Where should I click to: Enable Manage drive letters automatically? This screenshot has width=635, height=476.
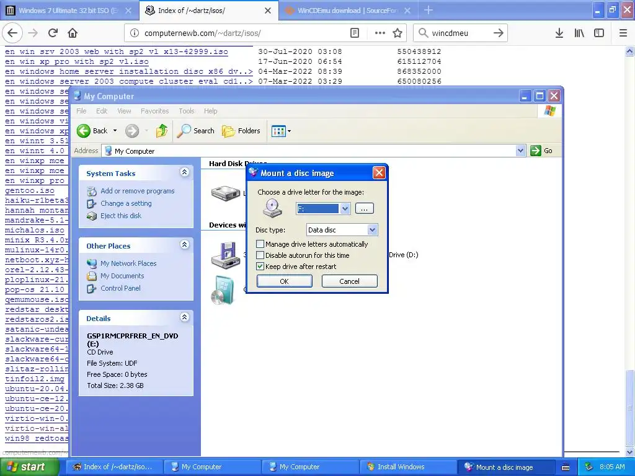tap(260, 244)
